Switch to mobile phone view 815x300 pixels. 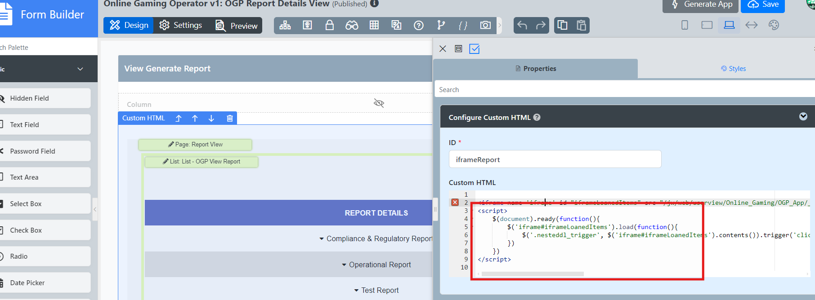tap(685, 25)
